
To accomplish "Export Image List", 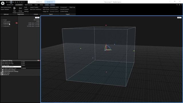I will pyautogui.click(x=45, y=11).
